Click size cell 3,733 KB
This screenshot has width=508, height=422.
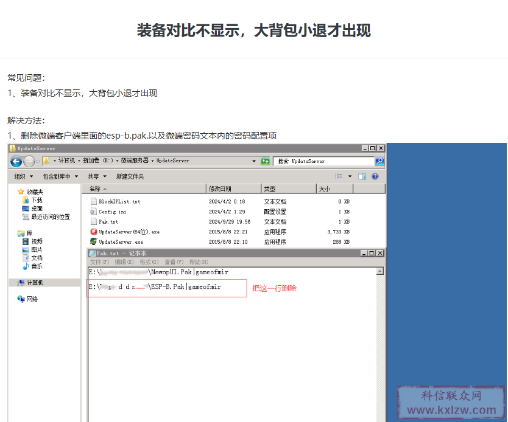click(339, 232)
